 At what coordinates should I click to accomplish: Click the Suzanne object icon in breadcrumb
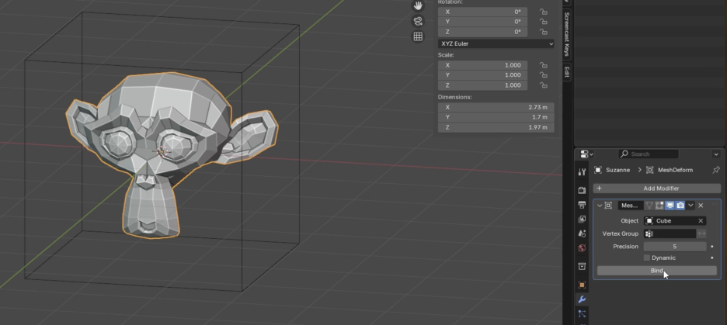tap(598, 170)
